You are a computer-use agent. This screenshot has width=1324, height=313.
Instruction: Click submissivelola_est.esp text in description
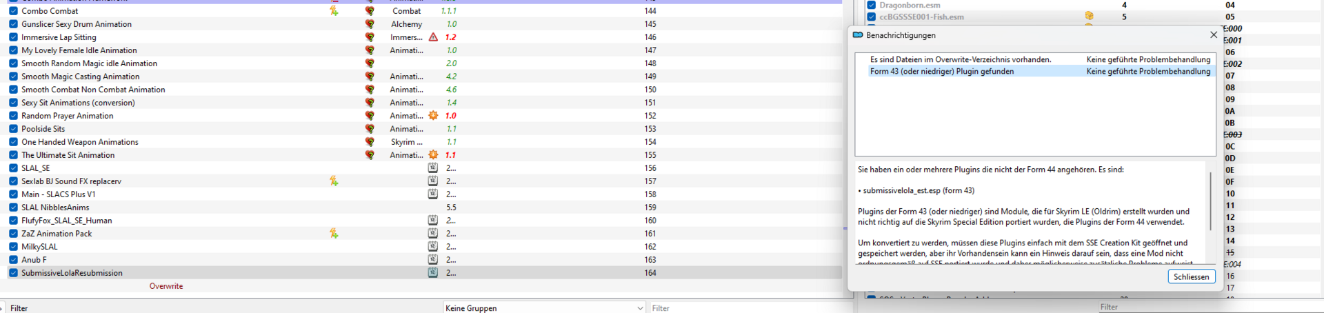tap(901, 191)
